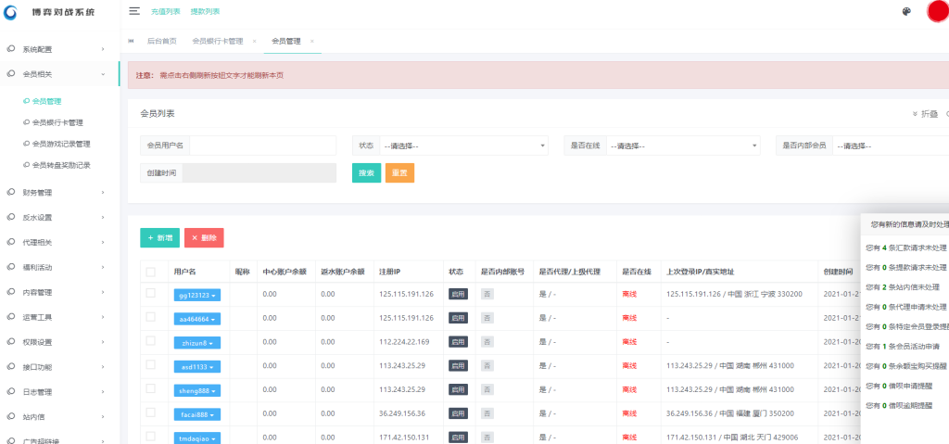
Task: Toggle the select-all checkbox in table header
Action: (x=151, y=272)
